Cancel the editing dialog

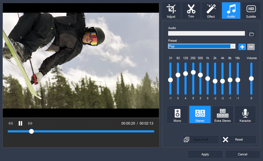point(242,154)
